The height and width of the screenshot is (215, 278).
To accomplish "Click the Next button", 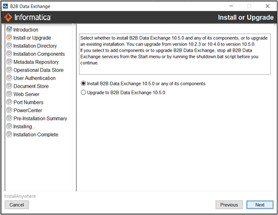I will click(x=260, y=205).
